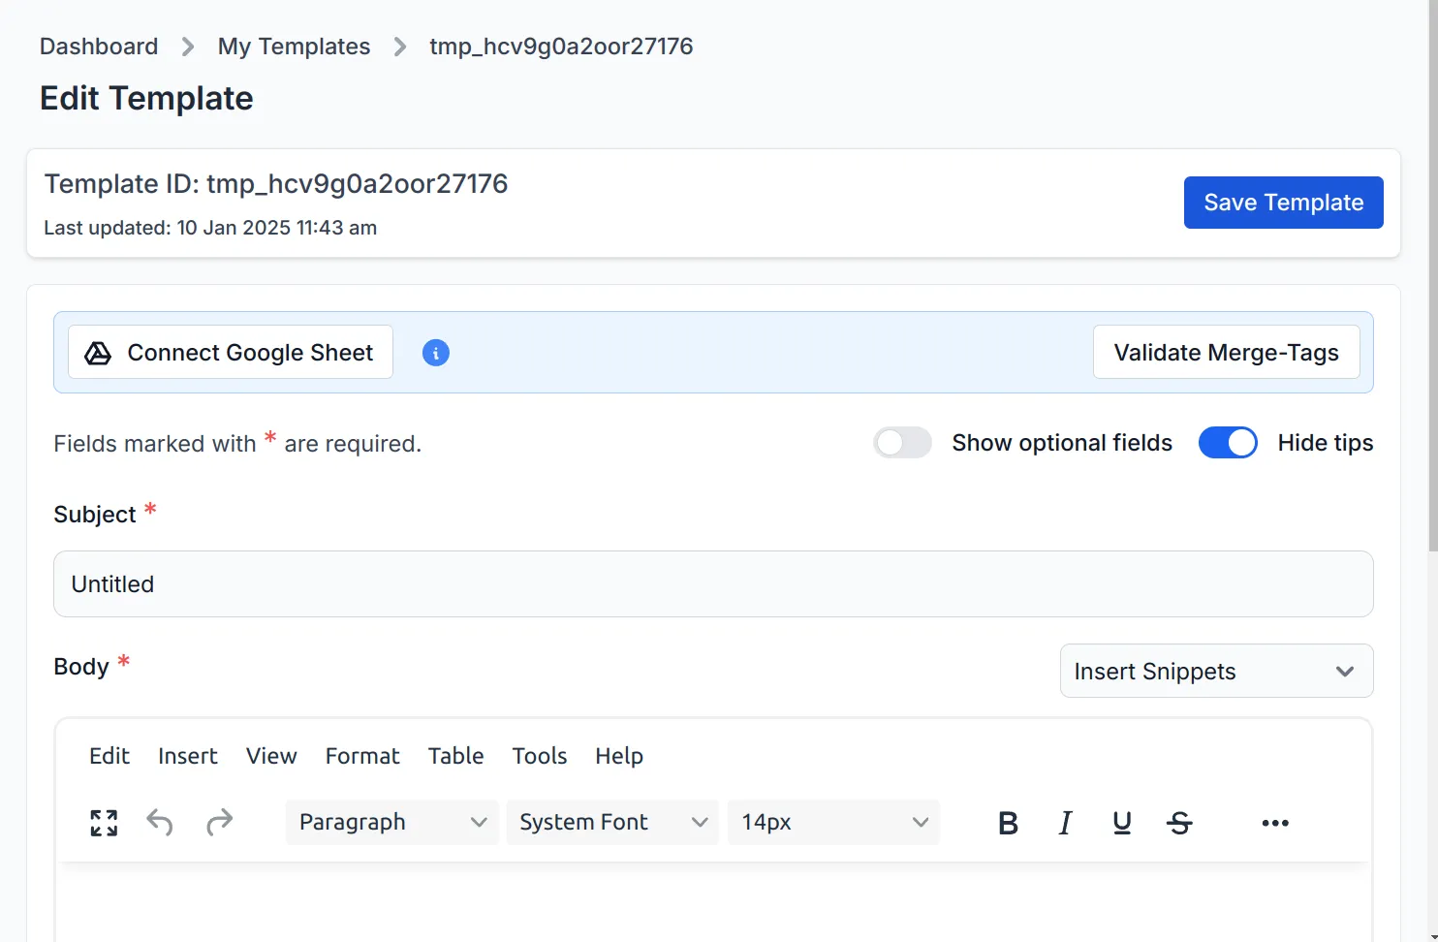Redo the last change in the editor
1438x942 pixels.
pyautogui.click(x=220, y=822)
